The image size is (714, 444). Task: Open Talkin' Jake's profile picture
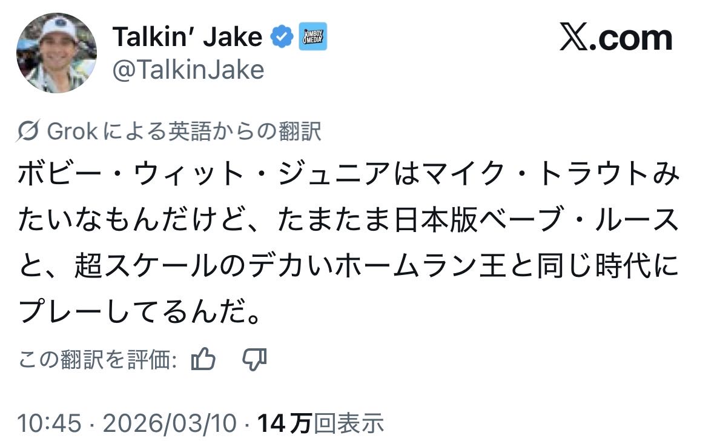pos(56,53)
